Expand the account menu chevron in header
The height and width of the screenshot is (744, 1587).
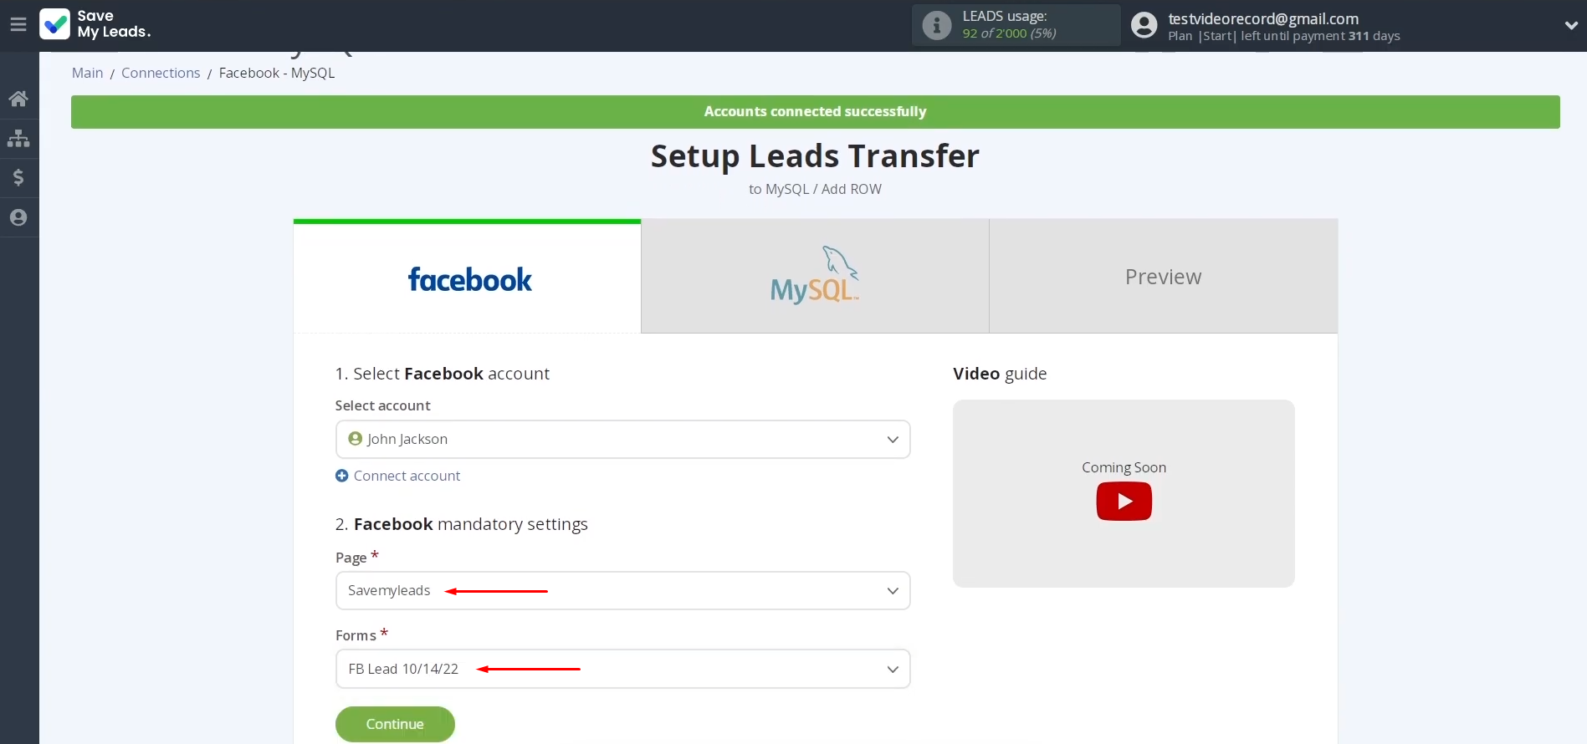click(1570, 26)
